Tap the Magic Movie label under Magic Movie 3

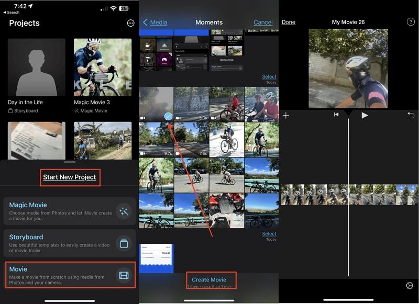91,111
